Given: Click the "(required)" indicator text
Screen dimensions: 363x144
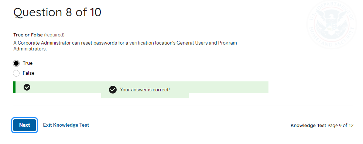Looking at the screenshot, I should point(54,35).
